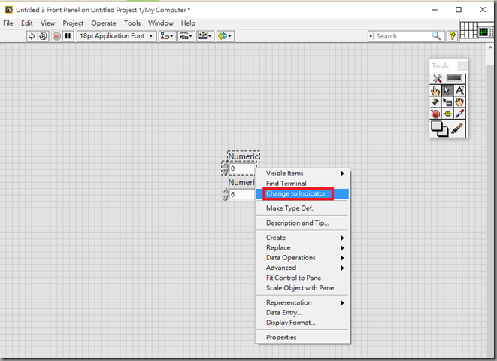
Task: Open the Resize Objects dropdown
Action: pyautogui.click(x=205, y=36)
